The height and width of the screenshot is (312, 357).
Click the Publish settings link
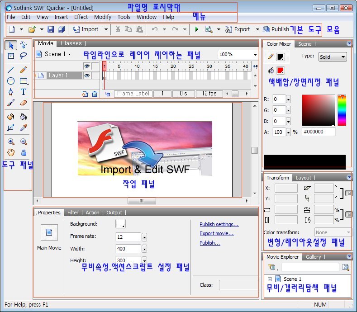click(x=219, y=224)
